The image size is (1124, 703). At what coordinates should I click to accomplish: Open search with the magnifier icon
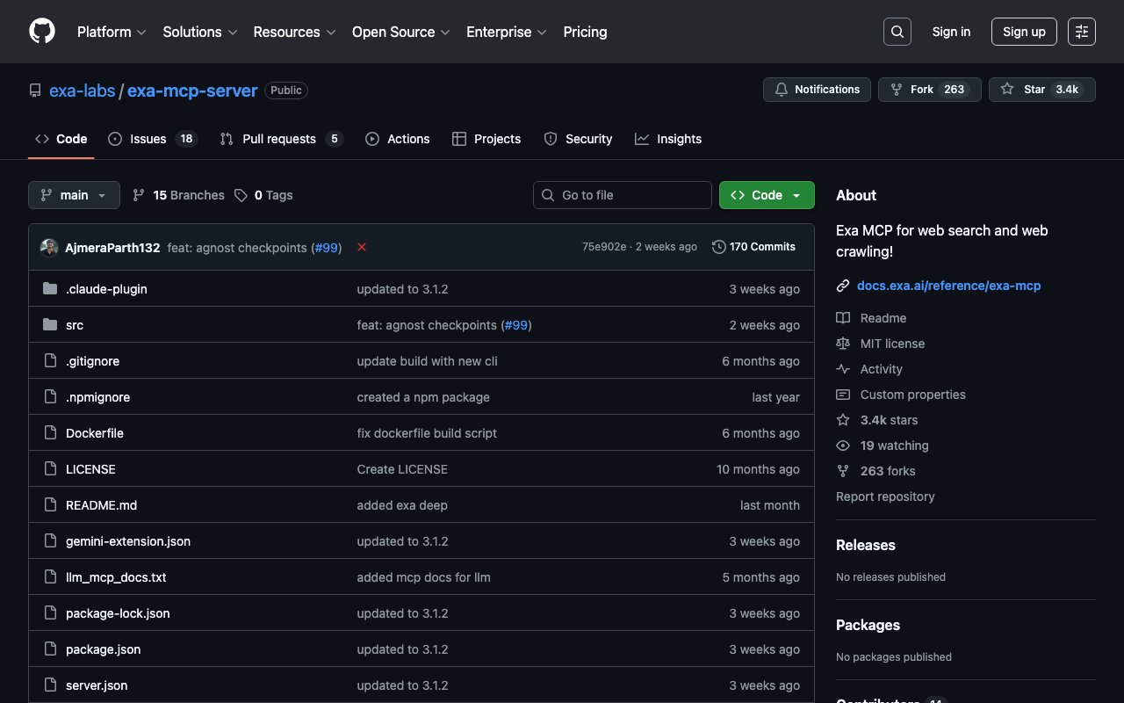coord(897,32)
